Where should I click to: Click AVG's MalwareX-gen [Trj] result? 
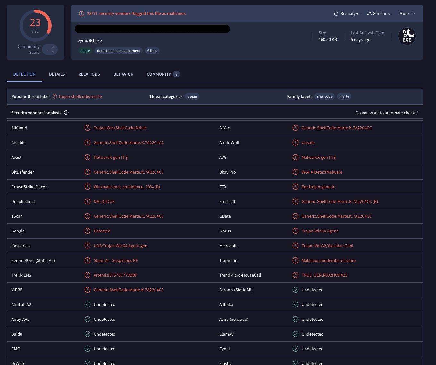(319, 157)
